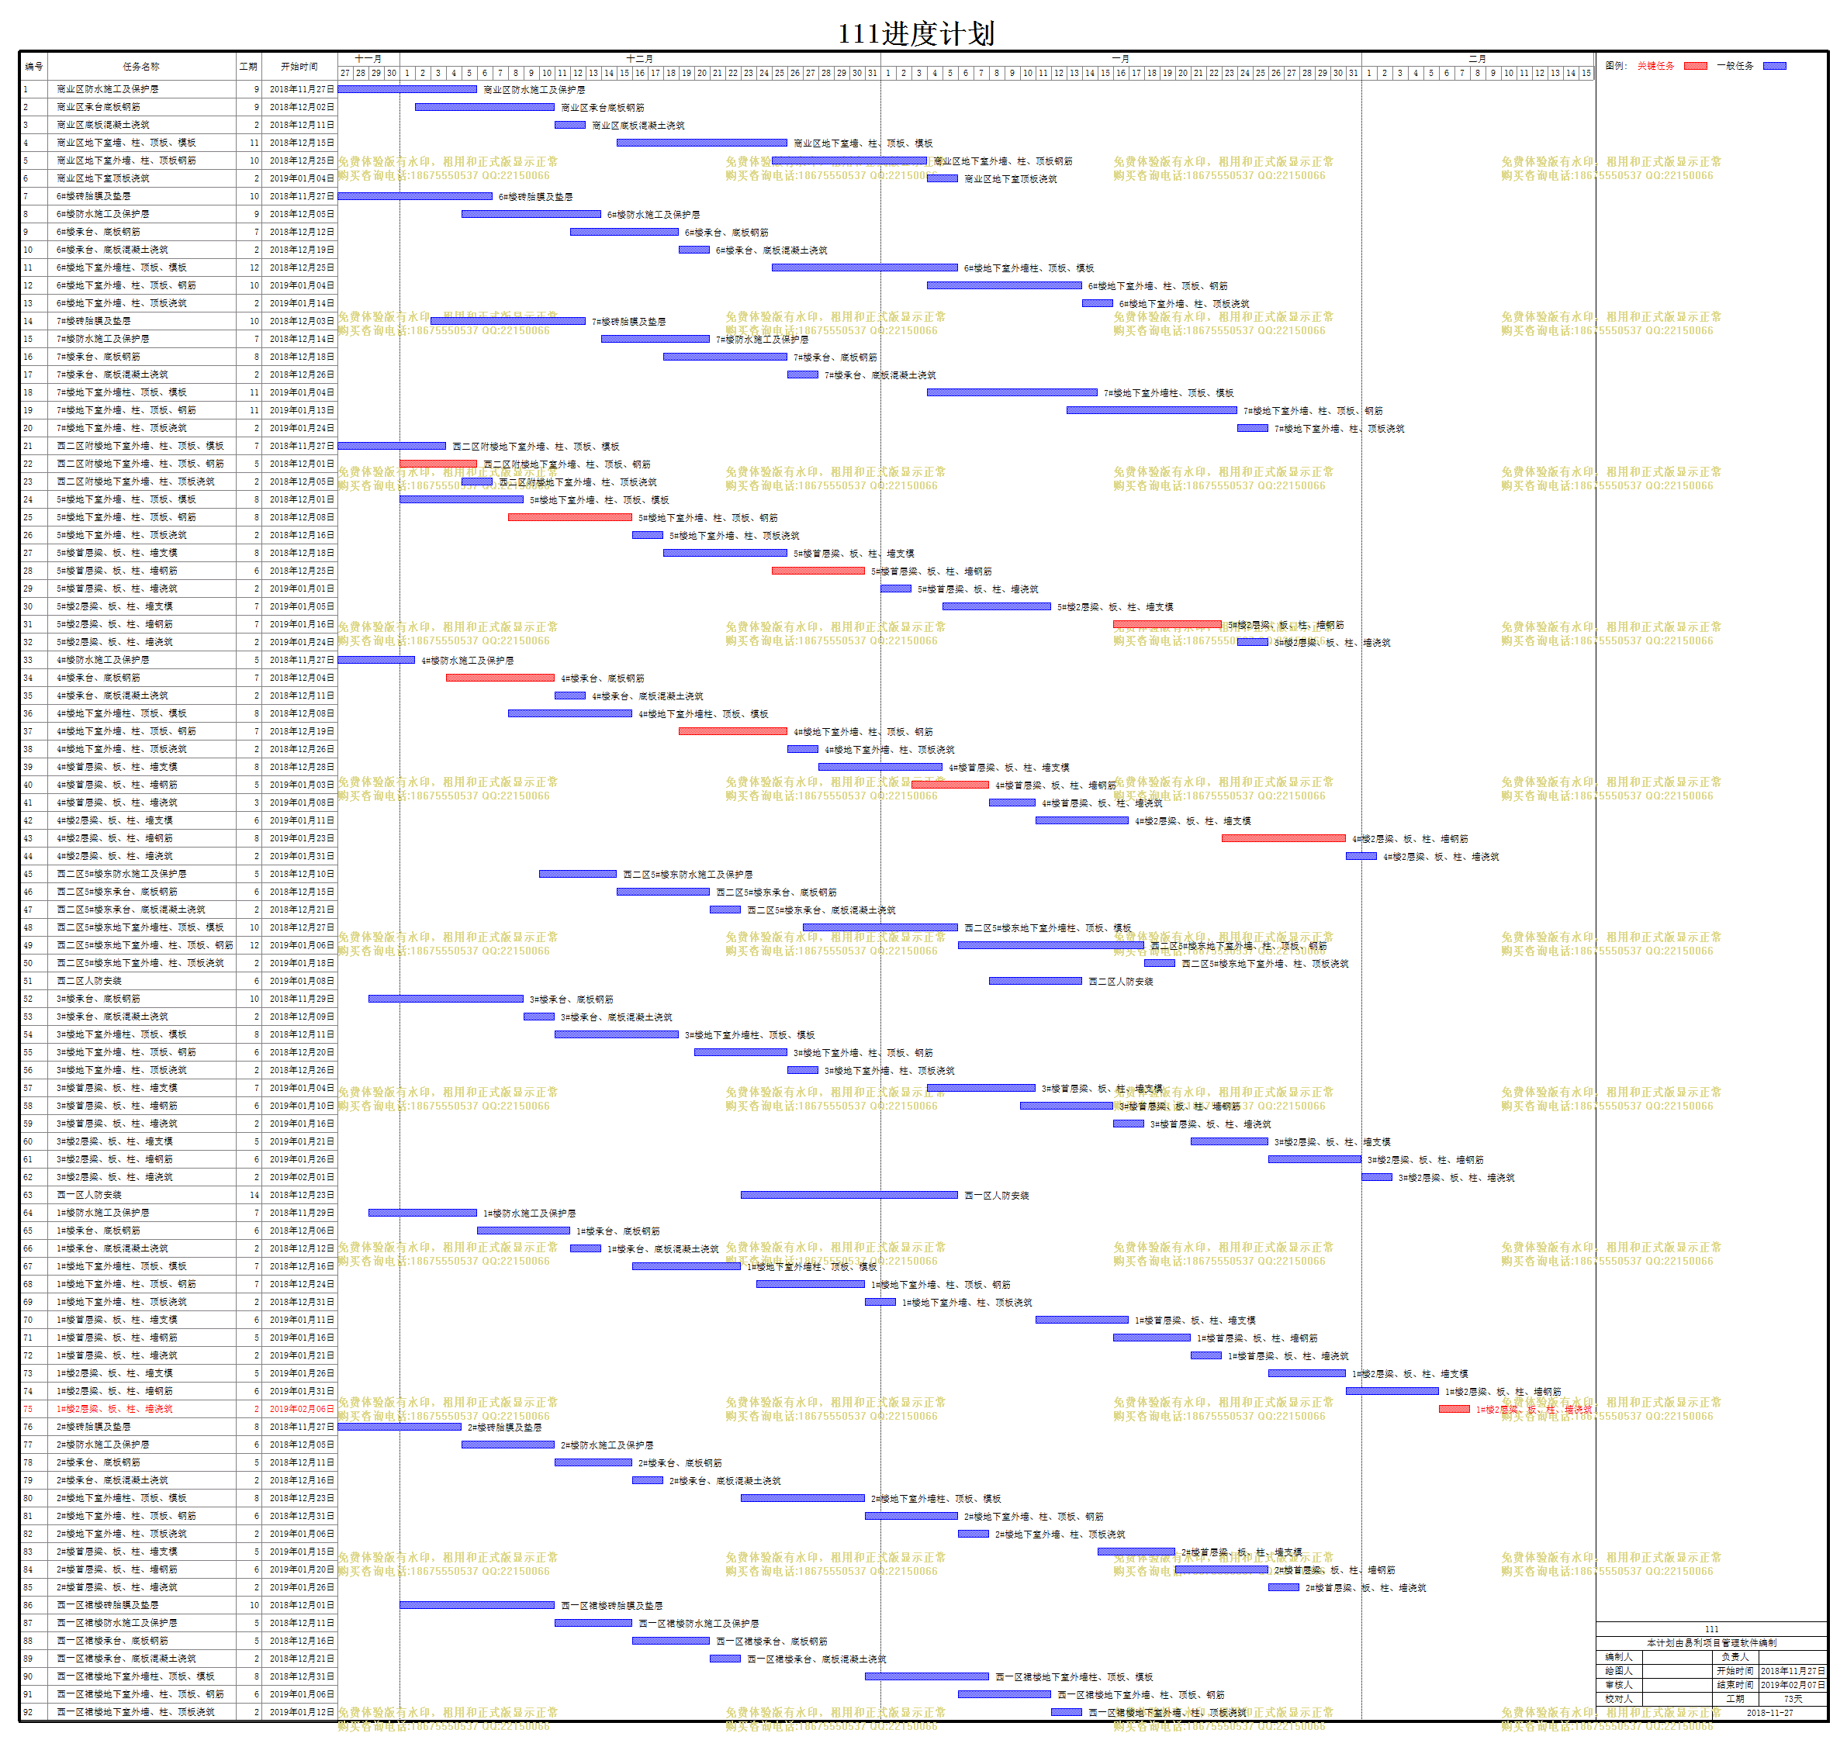
Task: Click the 结束时间 value 2019年02月07日
Action: (1793, 1685)
